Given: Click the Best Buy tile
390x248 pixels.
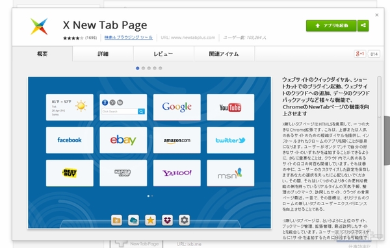Looking at the screenshot, I should [x=70, y=173].
